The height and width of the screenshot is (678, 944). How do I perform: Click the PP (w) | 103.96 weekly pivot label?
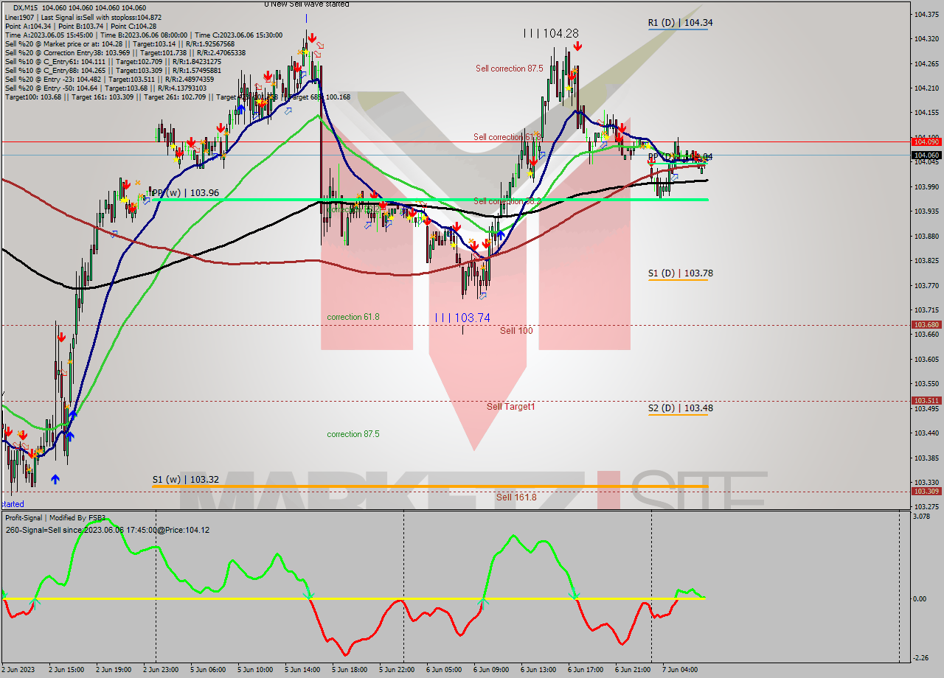click(185, 193)
